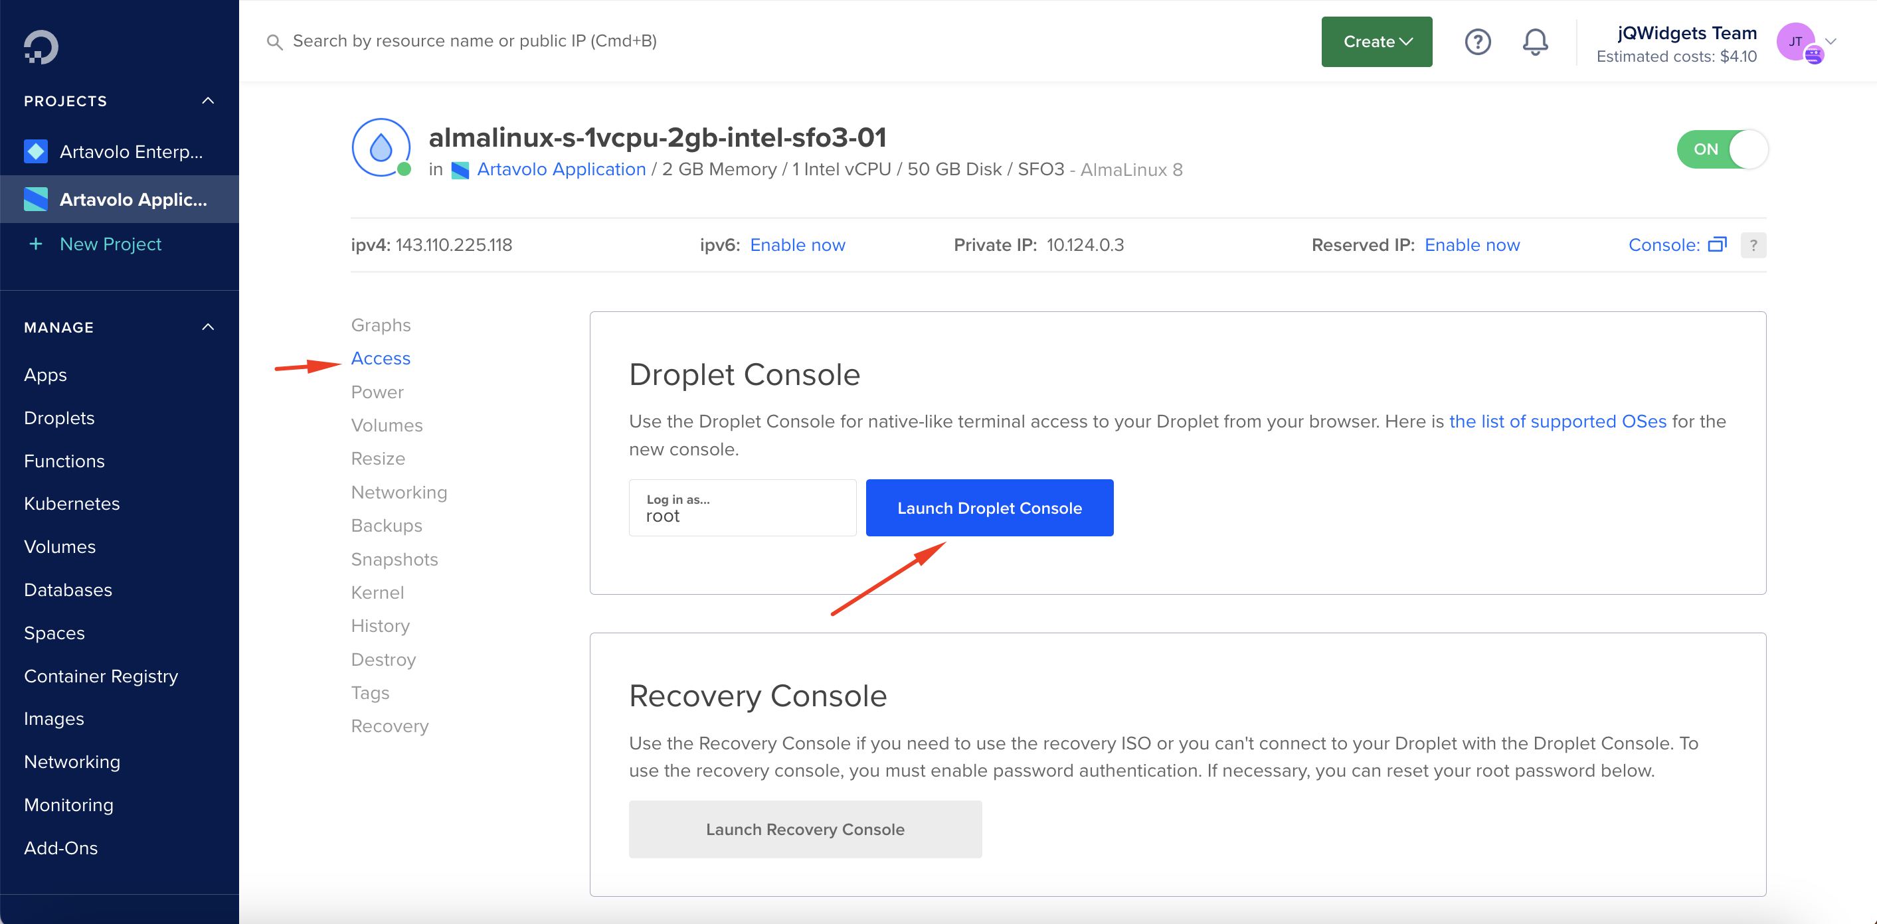Click the Reserved IP Enable now link
This screenshot has height=924, width=1877.
click(1471, 246)
